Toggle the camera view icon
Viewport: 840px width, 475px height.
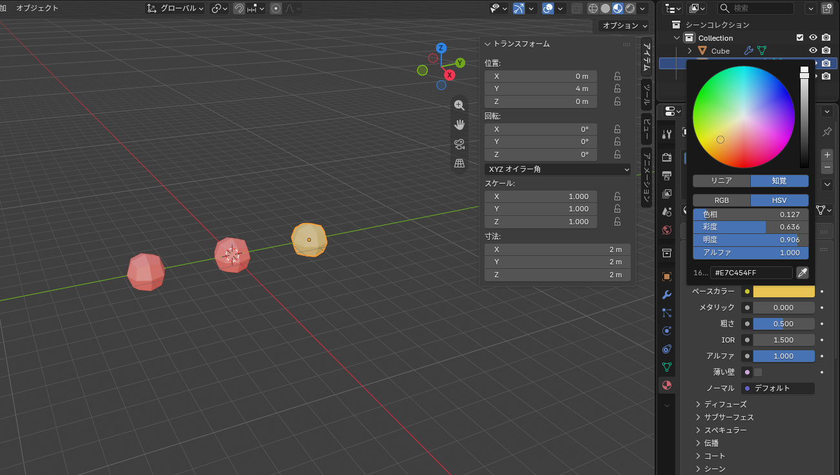[x=459, y=144]
